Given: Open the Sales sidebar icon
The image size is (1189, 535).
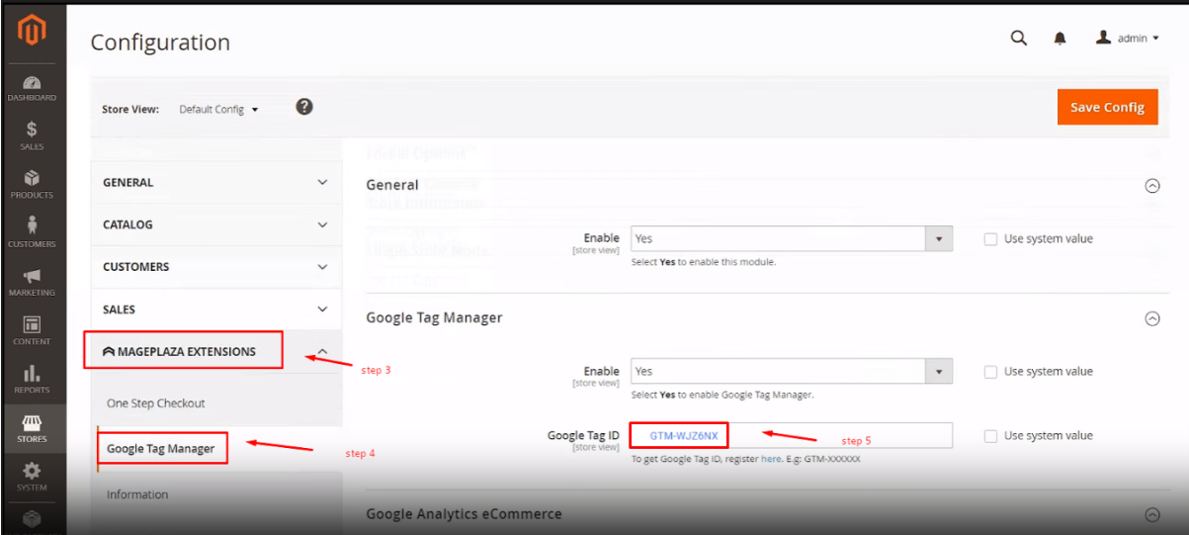Looking at the screenshot, I should pyautogui.click(x=32, y=136).
